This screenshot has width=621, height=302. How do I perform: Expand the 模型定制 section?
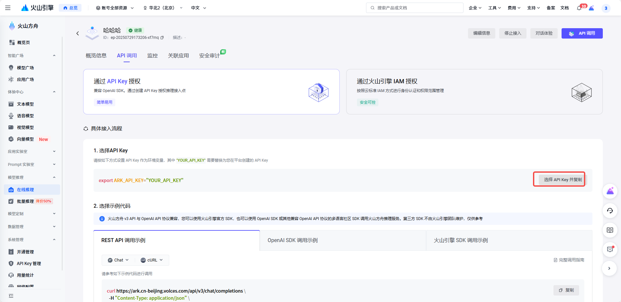(54, 214)
